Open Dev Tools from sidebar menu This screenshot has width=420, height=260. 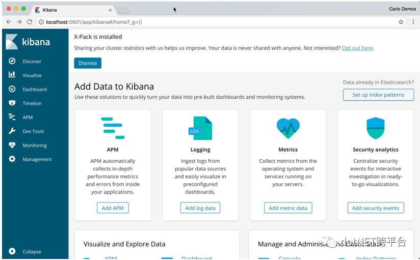[33, 131]
